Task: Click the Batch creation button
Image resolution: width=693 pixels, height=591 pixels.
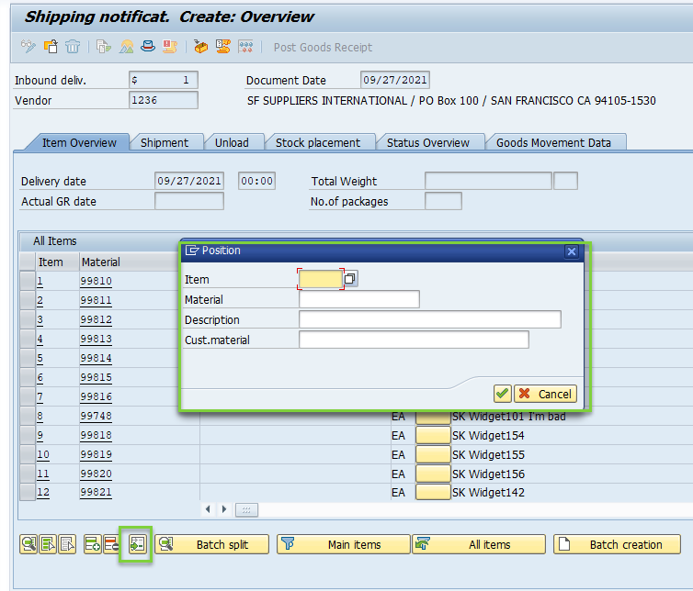Action: [617, 544]
